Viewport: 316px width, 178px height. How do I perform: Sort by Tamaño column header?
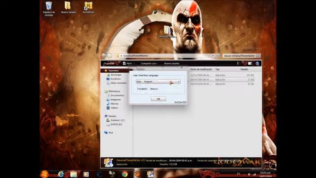pyautogui.click(x=244, y=69)
